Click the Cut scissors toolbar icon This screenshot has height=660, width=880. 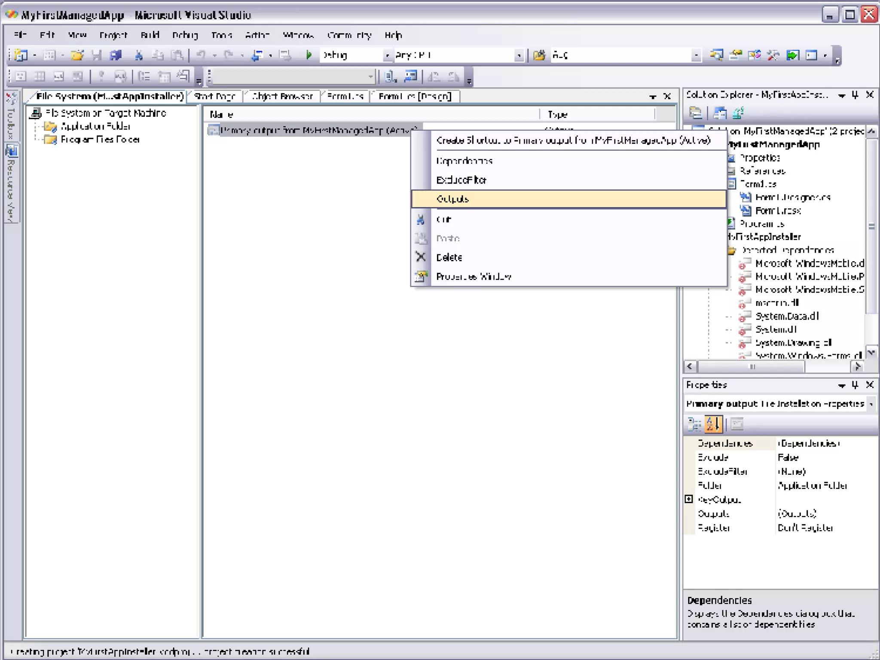pos(138,55)
